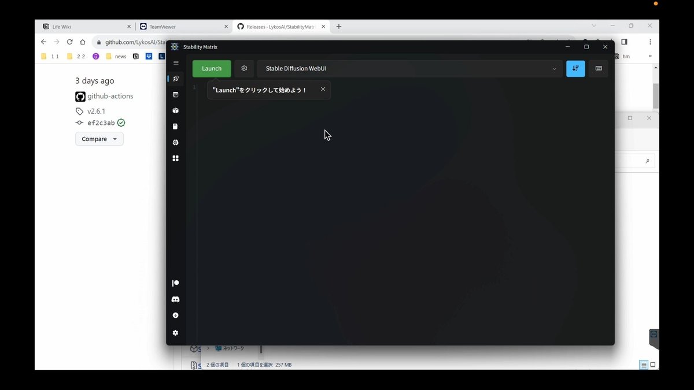Open the ef2c3ab commit link
Screen dimensions: 694x390
[x=101, y=123]
